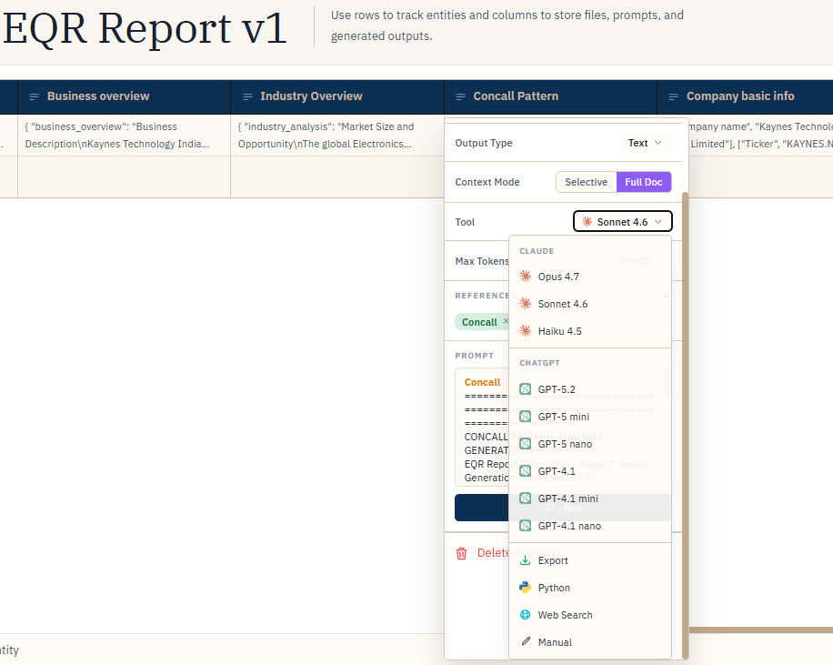
Task: Choose the Python tool icon
Action: (526, 588)
